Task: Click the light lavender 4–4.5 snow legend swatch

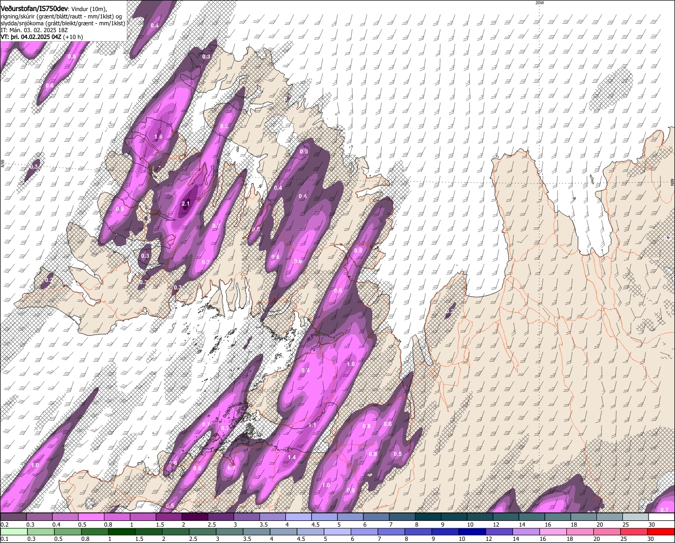Action: [x=298, y=517]
